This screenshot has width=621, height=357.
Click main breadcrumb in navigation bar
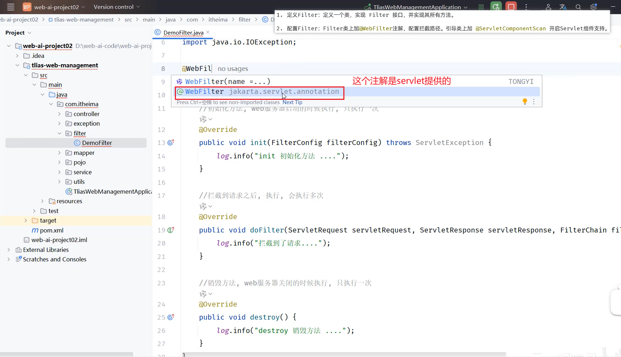(149, 19)
